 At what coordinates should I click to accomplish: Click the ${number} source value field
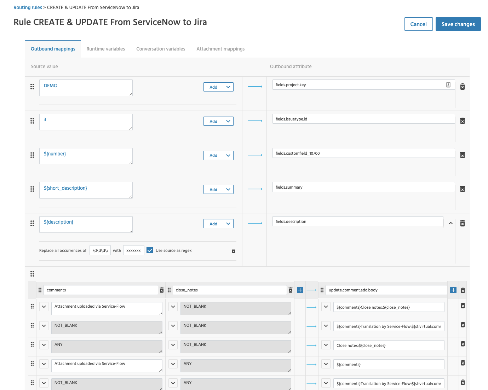tap(86, 156)
